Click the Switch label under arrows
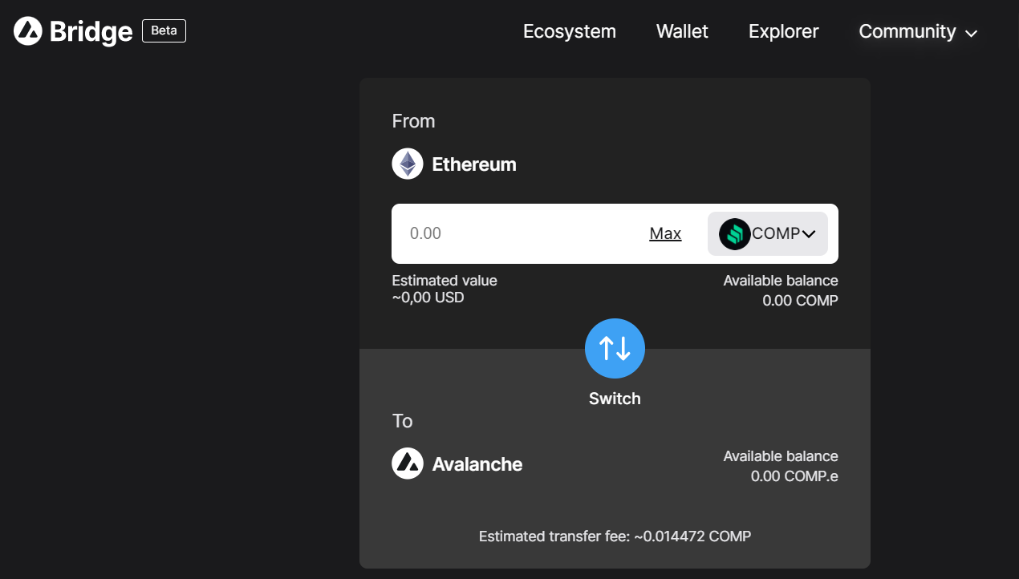1019x579 pixels. (x=615, y=399)
